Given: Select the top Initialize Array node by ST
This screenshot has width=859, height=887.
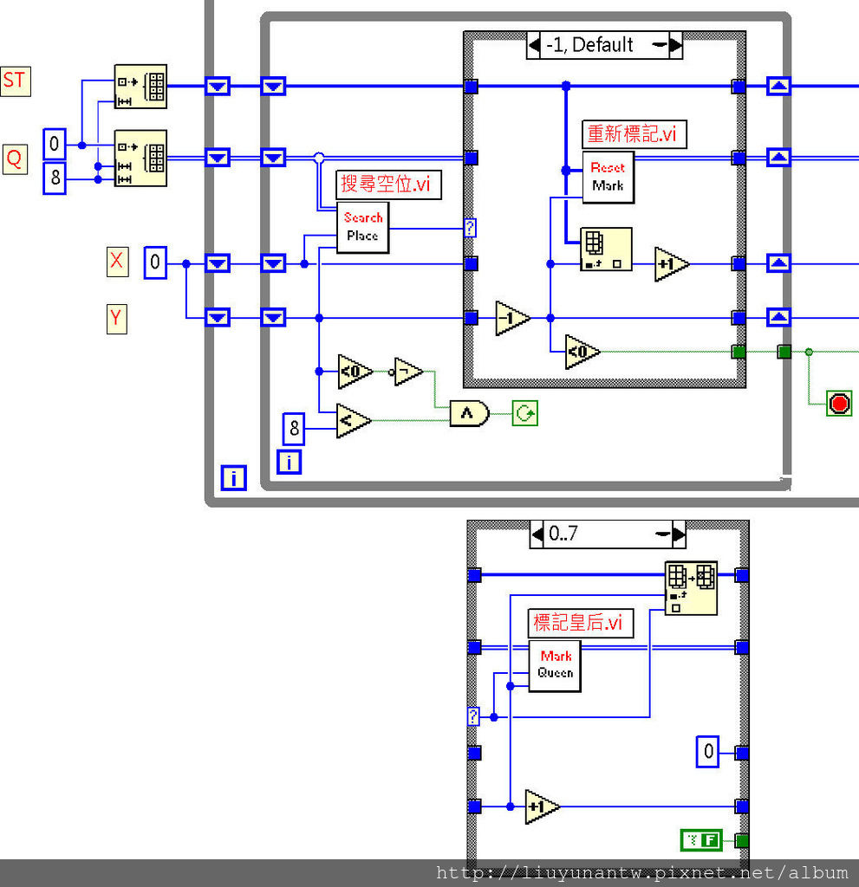Looking at the screenshot, I should coord(140,86).
